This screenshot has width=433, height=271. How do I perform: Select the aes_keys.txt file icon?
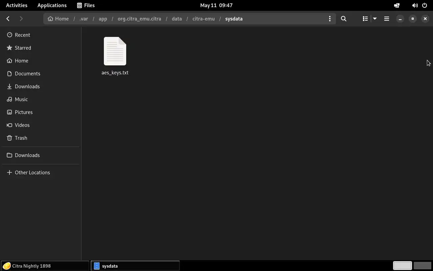[115, 51]
